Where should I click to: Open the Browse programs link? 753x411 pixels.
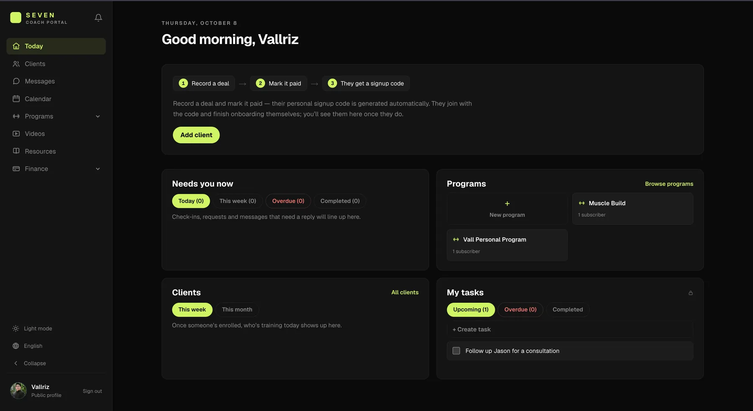pyautogui.click(x=669, y=184)
